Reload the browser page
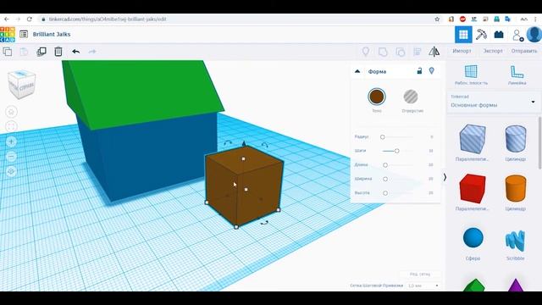542x305 pixels. [30, 19]
